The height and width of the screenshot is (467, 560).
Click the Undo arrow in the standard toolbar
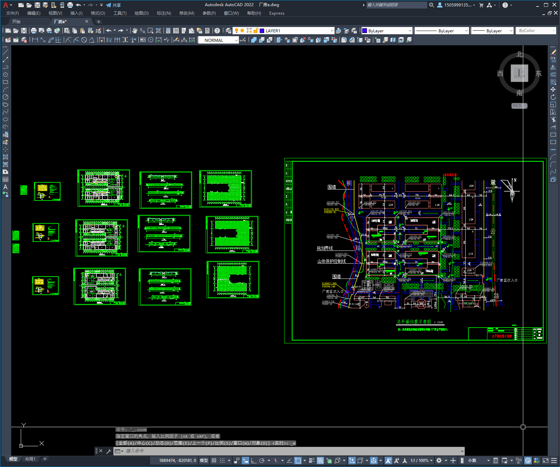109,31
